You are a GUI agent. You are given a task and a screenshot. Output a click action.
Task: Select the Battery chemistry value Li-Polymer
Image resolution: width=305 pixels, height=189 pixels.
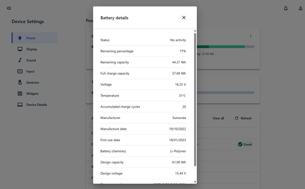point(178,151)
